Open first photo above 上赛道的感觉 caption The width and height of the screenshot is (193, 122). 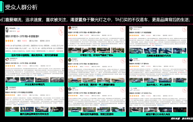click(75, 80)
